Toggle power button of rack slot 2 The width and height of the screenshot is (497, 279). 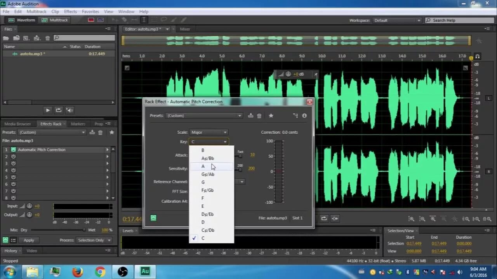(13, 156)
